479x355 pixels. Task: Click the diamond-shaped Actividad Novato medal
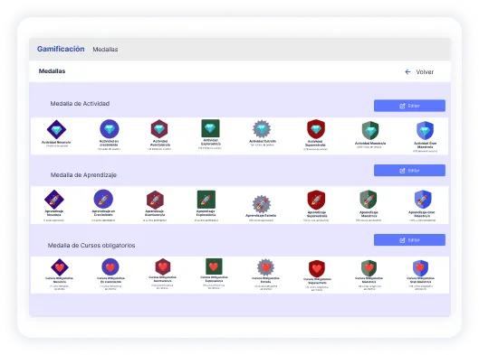56,129
